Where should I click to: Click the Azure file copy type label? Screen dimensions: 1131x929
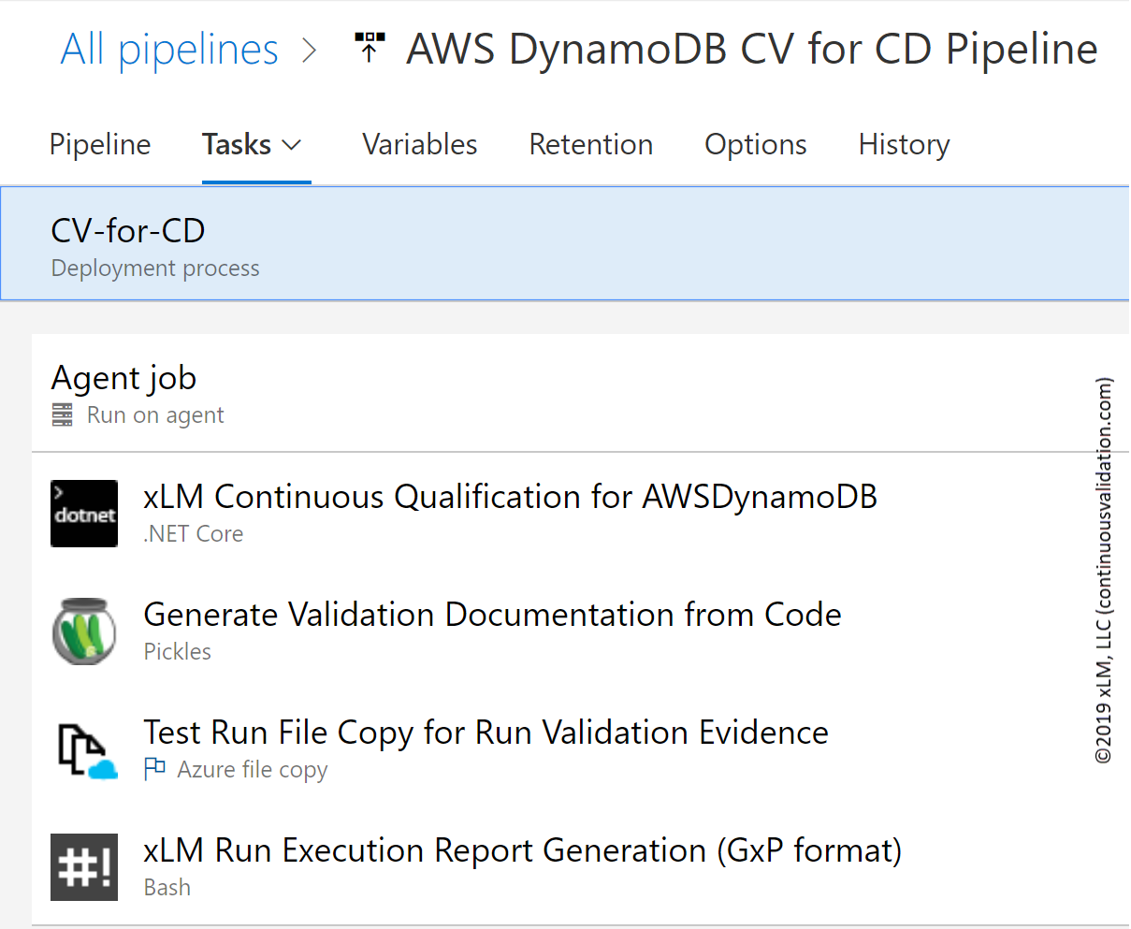253,770
